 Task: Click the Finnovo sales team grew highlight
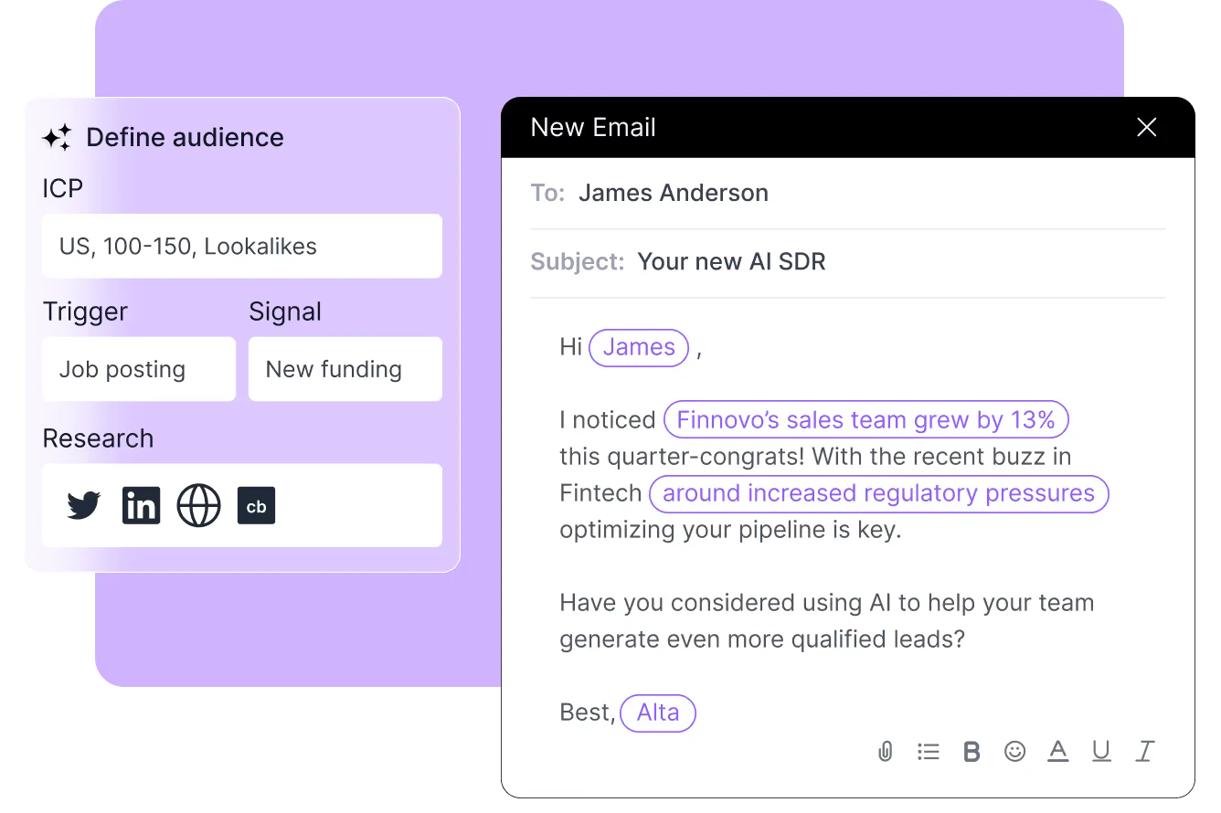(x=865, y=419)
